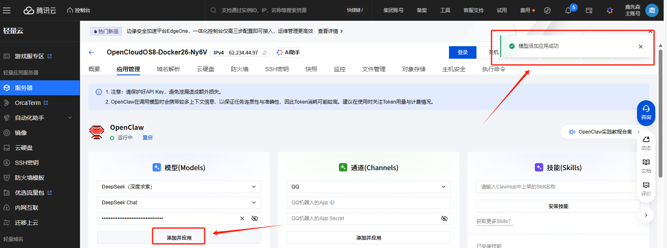Open 集团账号 menu
The height and width of the screenshot is (248, 667).
pos(393,10)
